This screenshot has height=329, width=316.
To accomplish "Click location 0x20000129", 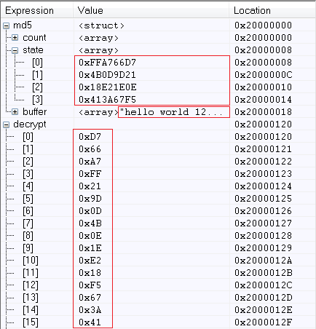I will (x=263, y=248).
